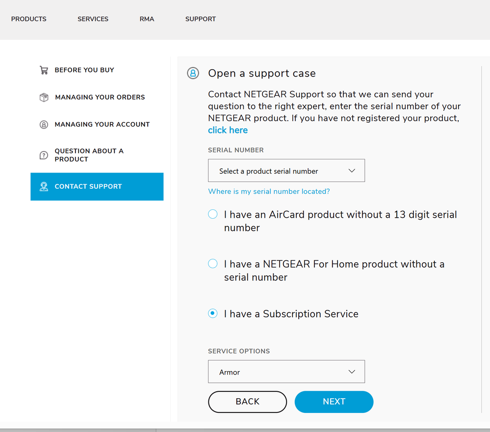The width and height of the screenshot is (490, 432).
Task: Click the SERVICE OPTIONS field label
Action: click(x=239, y=351)
